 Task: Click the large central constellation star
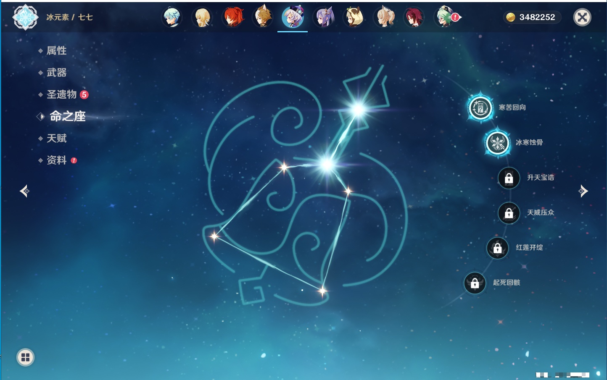click(x=327, y=164)
